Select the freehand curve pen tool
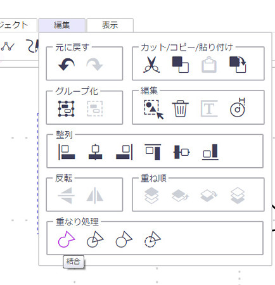 pos(32,46)
